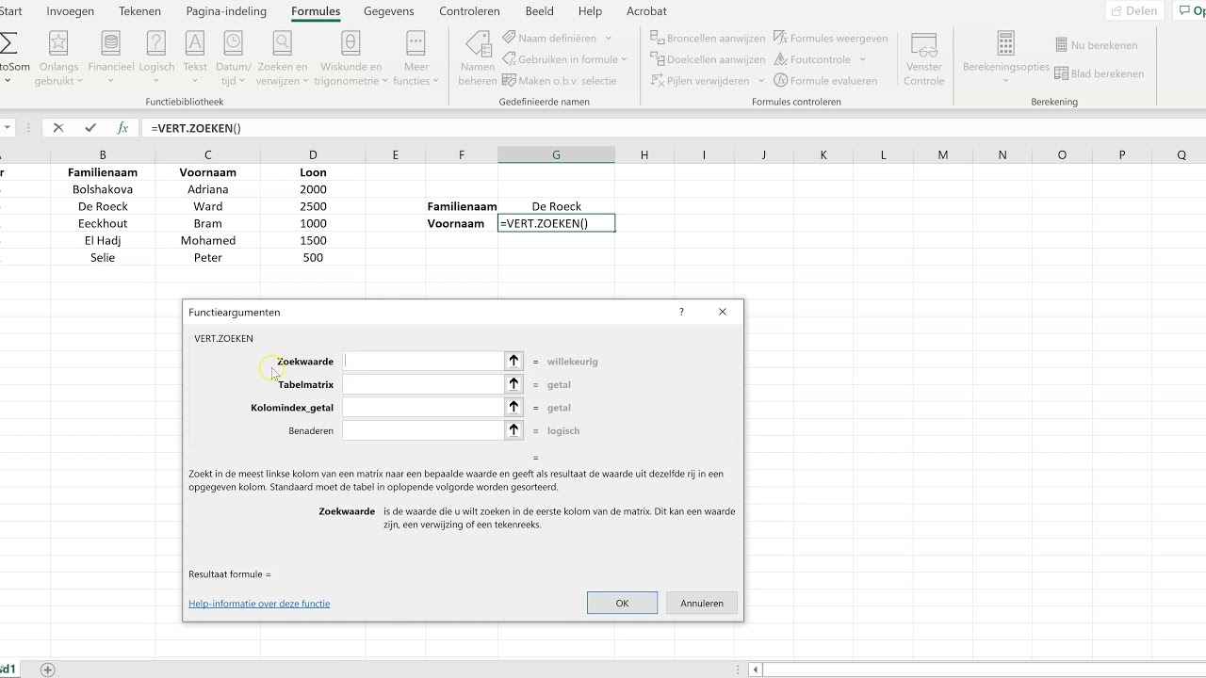Click the formula bar text =VERT.ZOEKEN()
The image size is (1206, 678).
[196, 128]
